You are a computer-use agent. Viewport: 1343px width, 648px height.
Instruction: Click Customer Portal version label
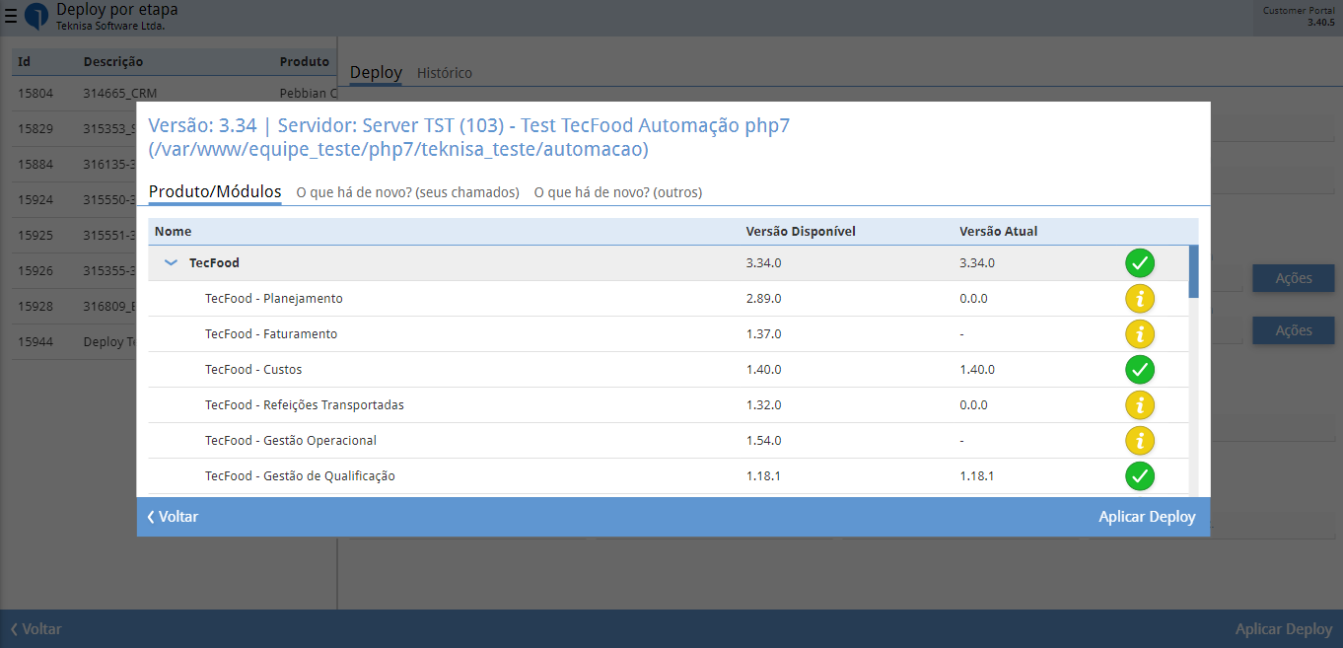pyautogui.click(x=1299, y=16)
